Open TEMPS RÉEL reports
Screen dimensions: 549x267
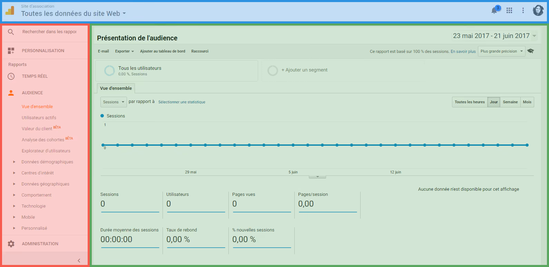pos(35,76)
